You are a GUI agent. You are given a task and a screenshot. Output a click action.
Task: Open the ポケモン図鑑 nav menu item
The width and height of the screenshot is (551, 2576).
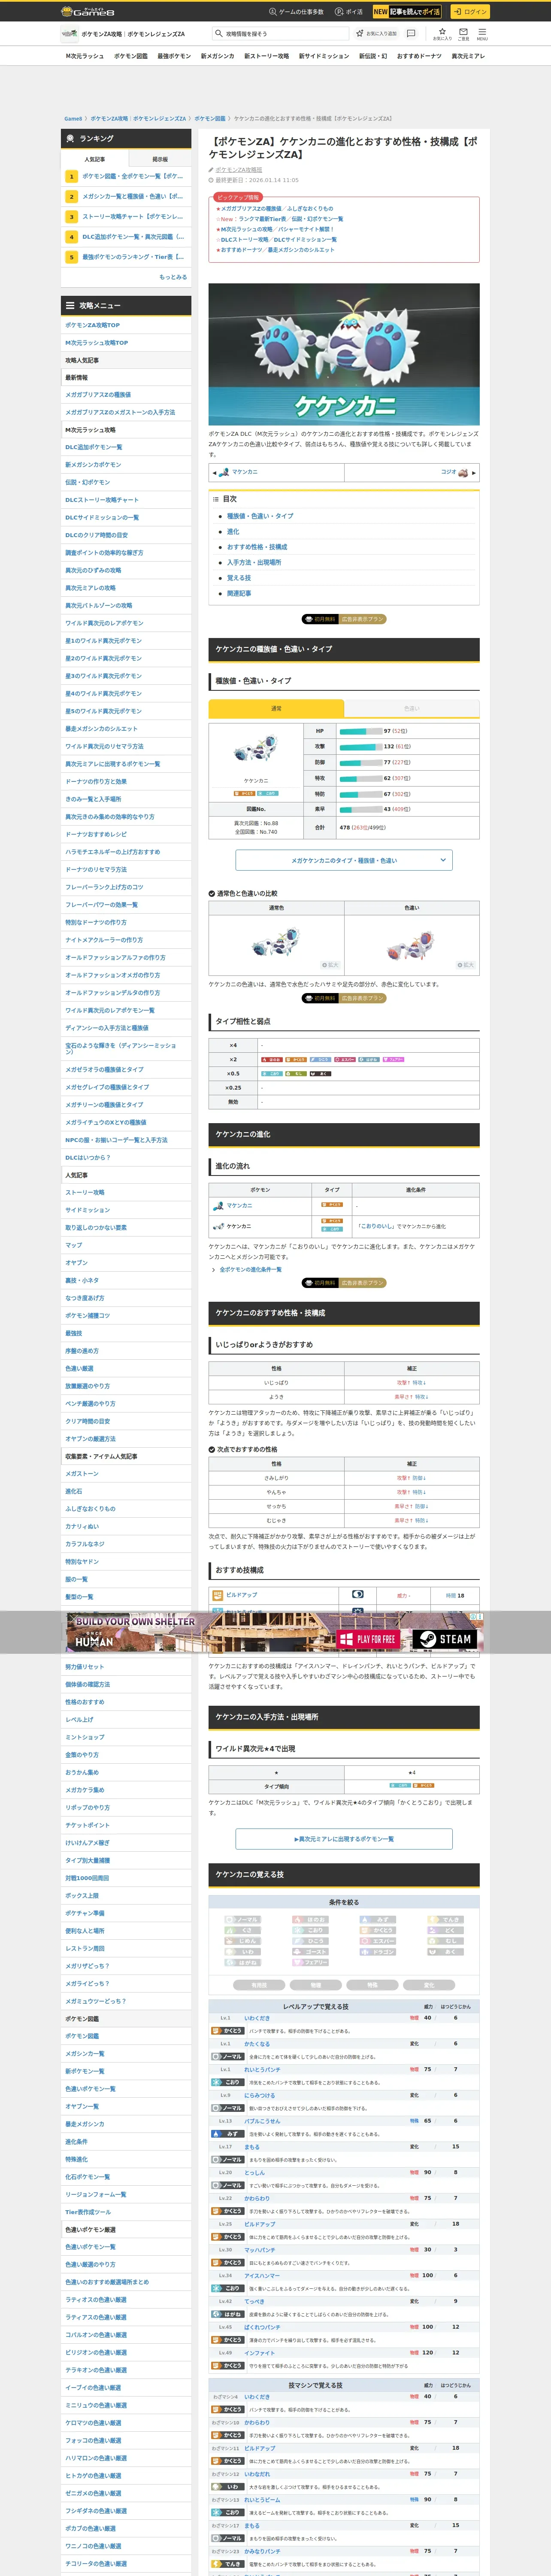coord(130,56)
